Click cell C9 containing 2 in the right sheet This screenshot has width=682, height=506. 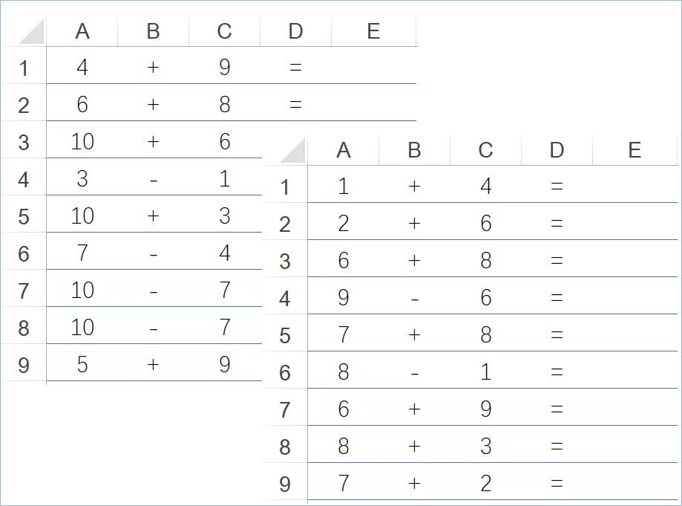(485, 483)
